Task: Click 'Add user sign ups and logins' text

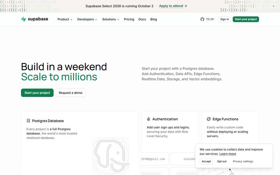Action: pyautogui.click(x=168, y=127)
